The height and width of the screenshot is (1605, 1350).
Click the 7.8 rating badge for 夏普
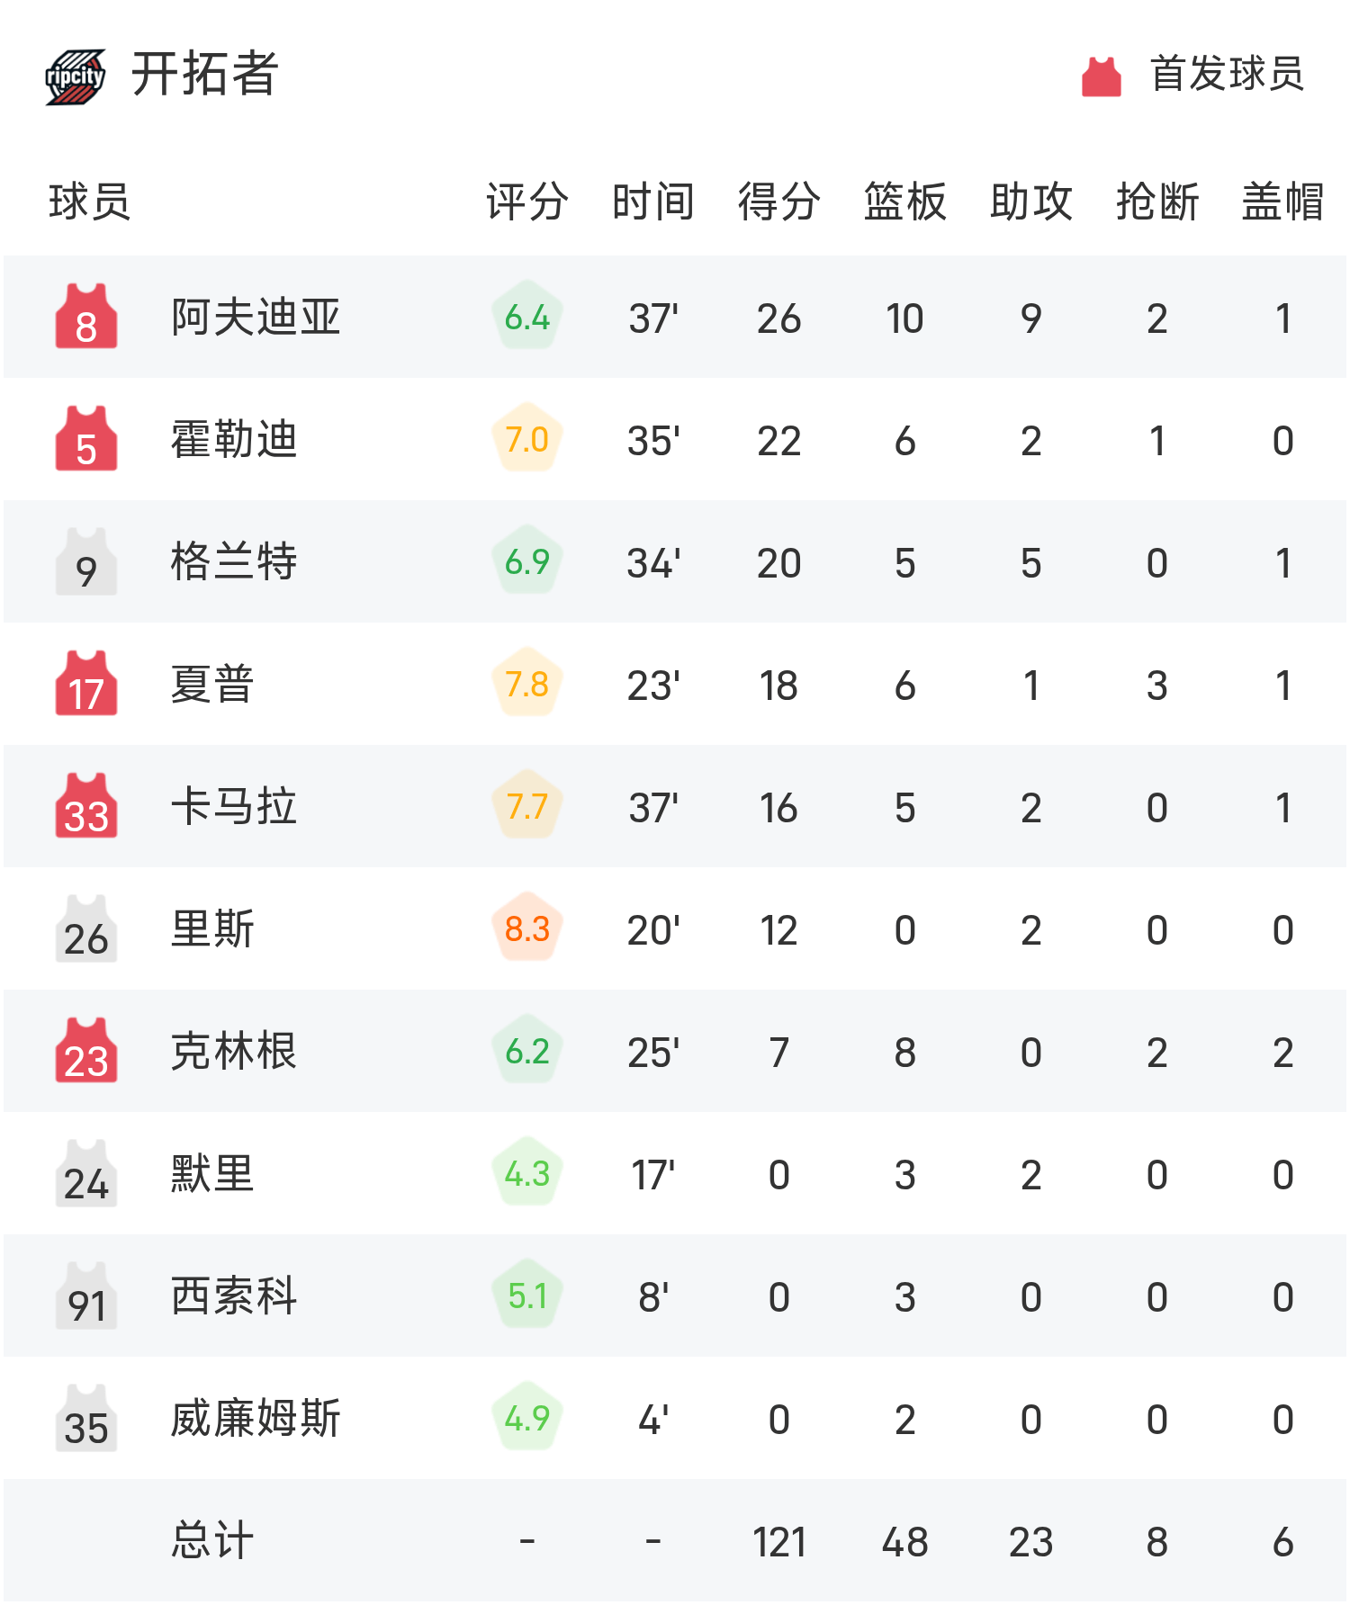pos(527,684)
